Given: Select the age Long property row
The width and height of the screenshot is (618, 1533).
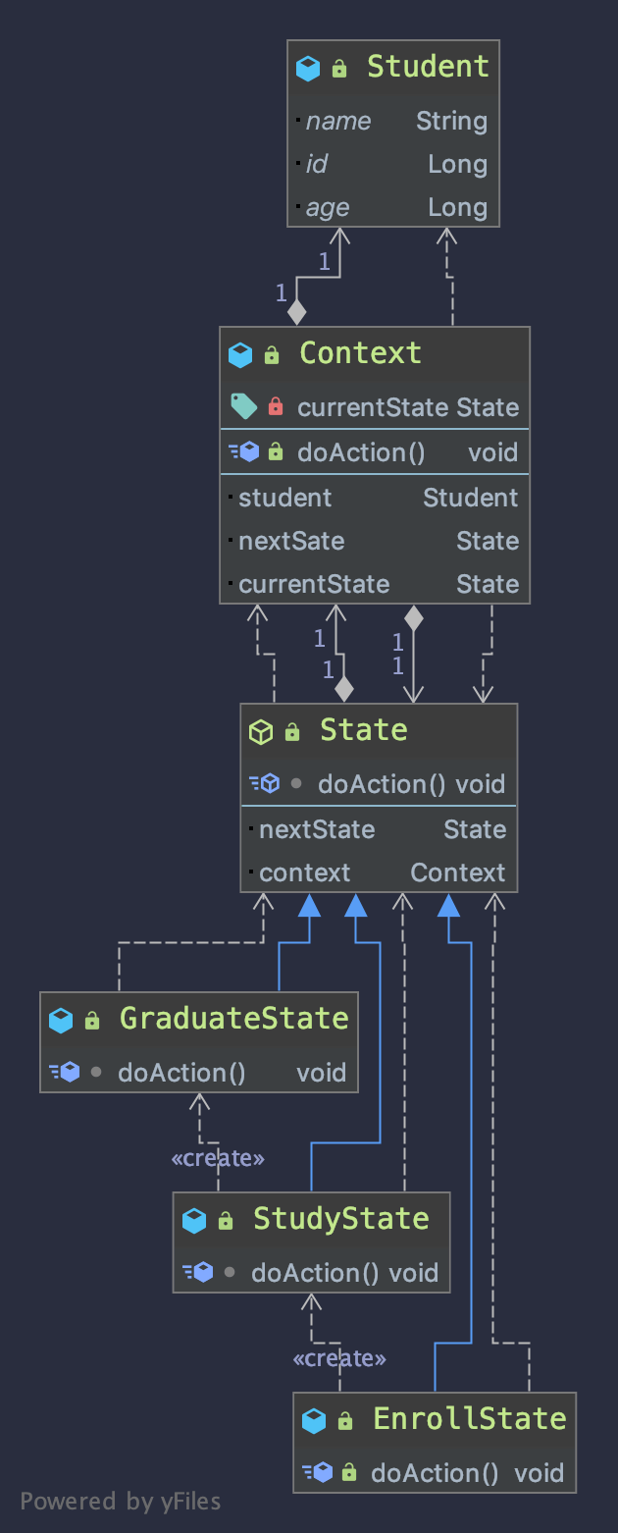Looking at the screenshot, I should (x=393, y=207).
